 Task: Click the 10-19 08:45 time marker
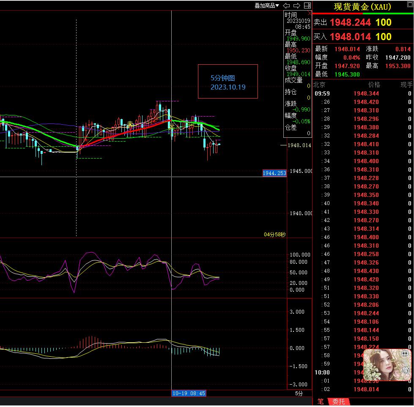click(x=189, y=393)
